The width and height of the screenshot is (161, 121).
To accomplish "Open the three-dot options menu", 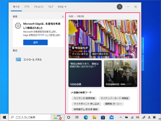I will tap(128, 7).
